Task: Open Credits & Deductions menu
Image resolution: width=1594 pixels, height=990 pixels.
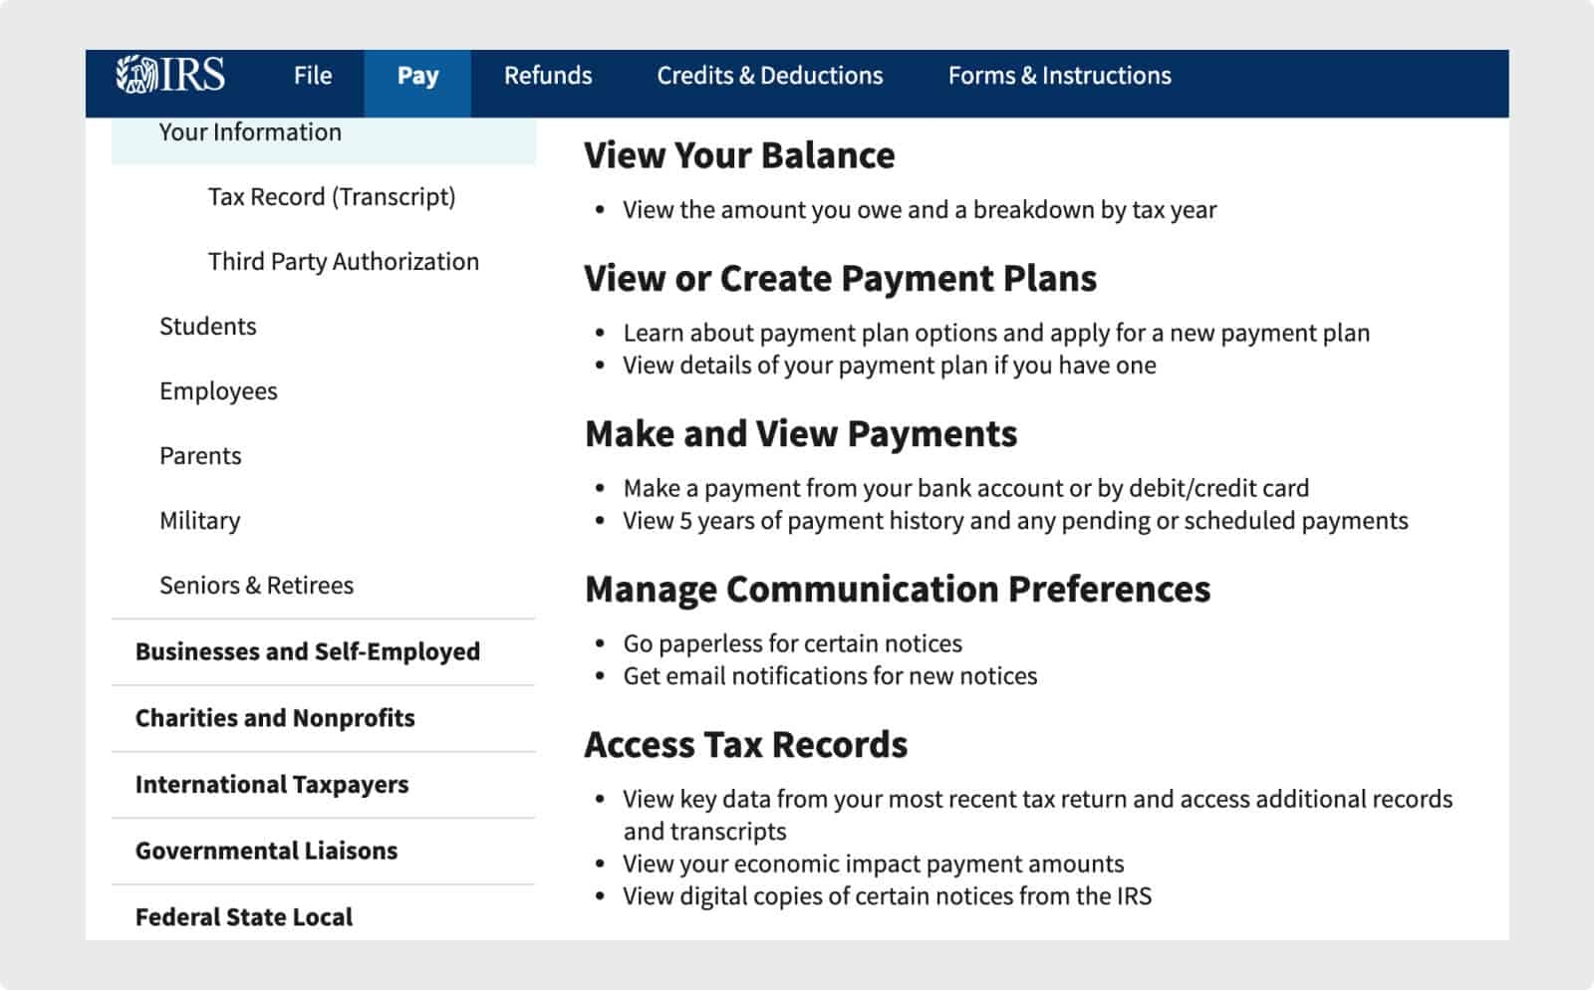Action: tap(769, 76)
